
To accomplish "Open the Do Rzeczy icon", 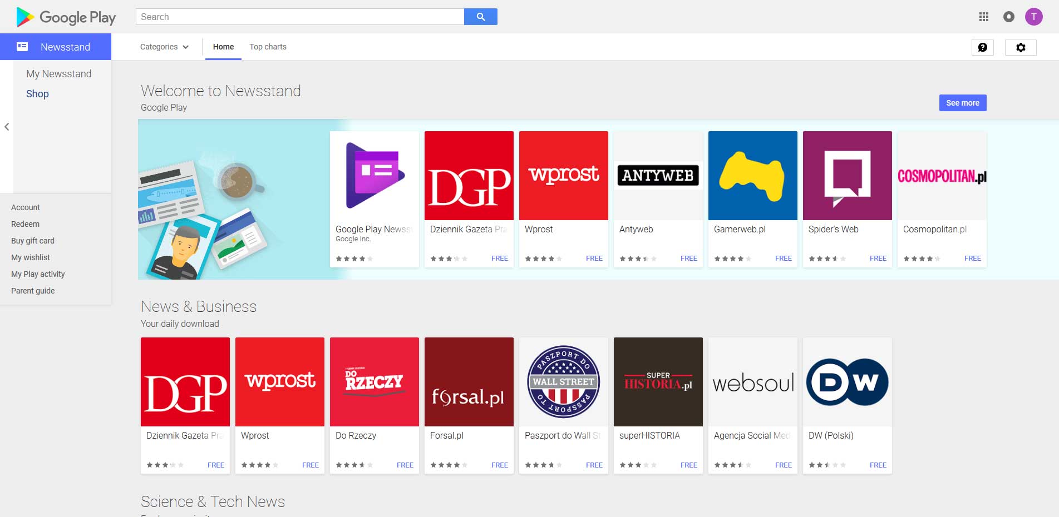I will [375, 382].
